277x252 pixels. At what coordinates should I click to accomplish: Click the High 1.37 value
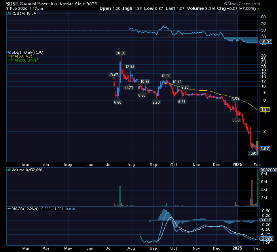pos(132,8)
